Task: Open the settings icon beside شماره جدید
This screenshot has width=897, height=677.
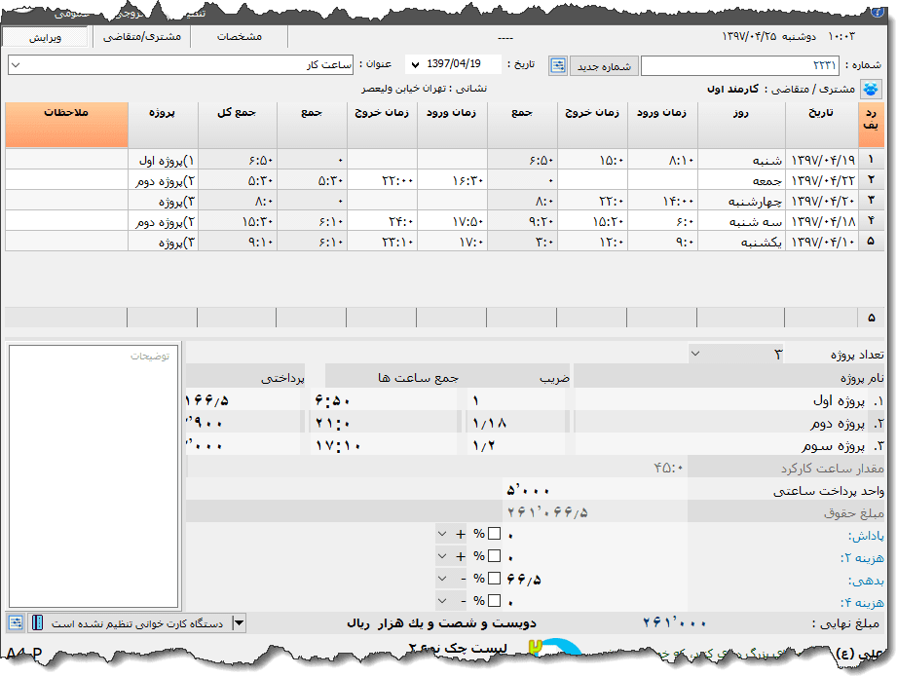Action: tap(558, 65)
